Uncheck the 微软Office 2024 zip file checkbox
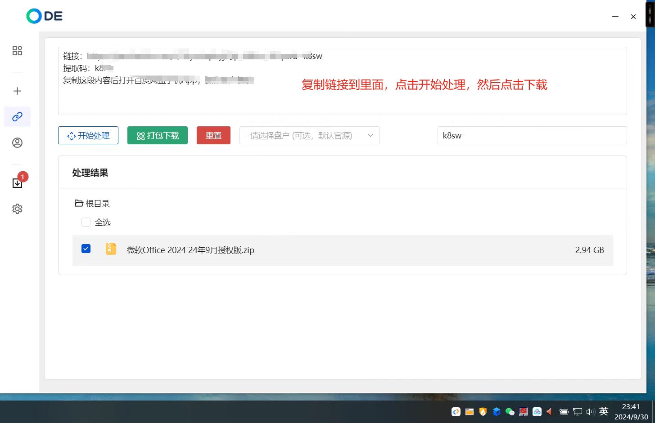The width and height of the screenshot is (655, 423). 86,249
